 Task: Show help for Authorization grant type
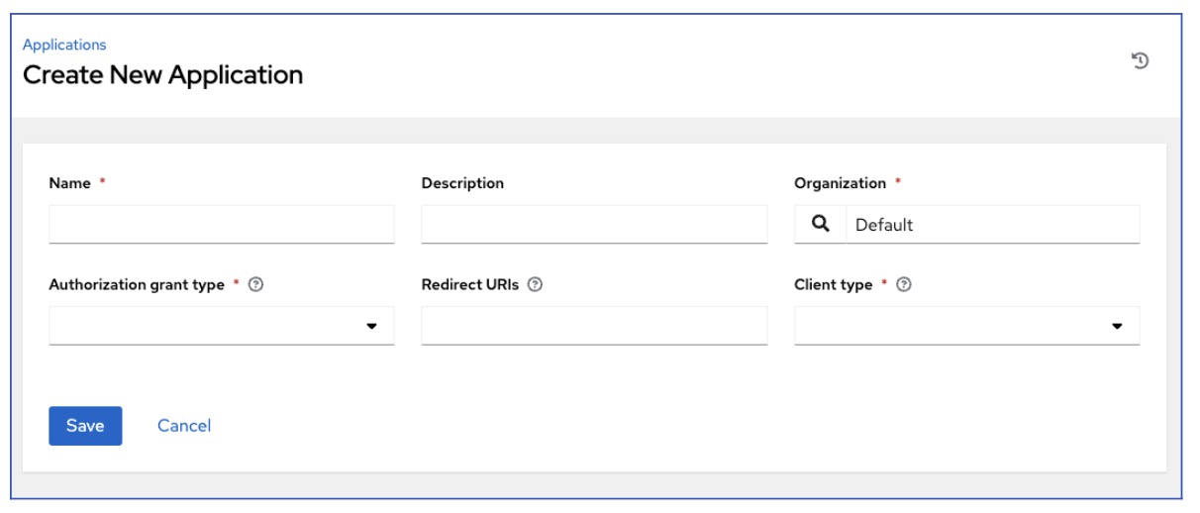(x=256, y=285)
